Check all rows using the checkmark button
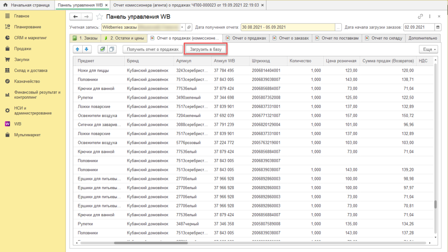Screen dimensions: 448x252 [102, 49]
